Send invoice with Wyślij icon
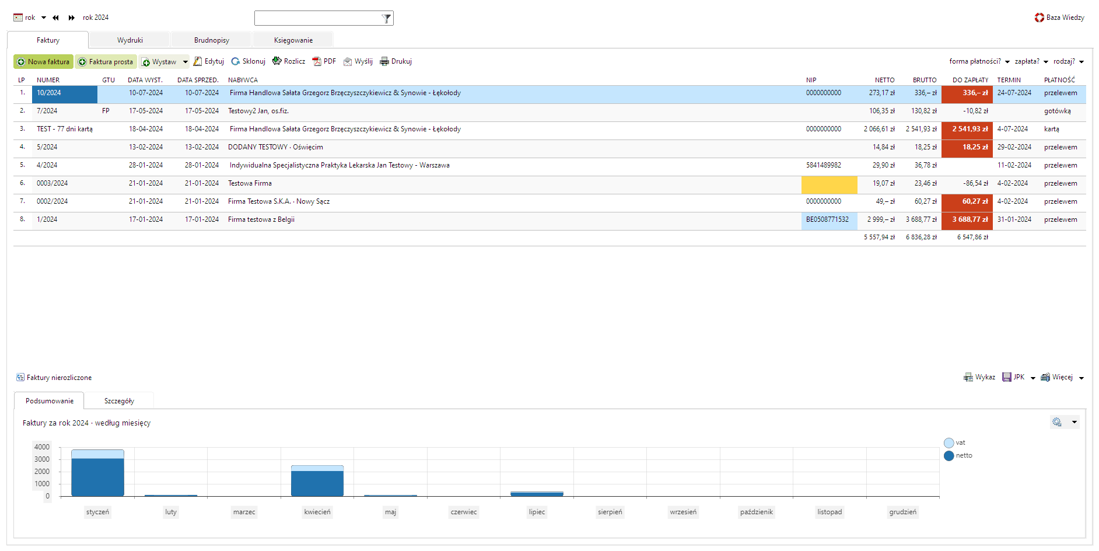The width and height of the screenshot is (1099, 551). [x=348, y=61]
